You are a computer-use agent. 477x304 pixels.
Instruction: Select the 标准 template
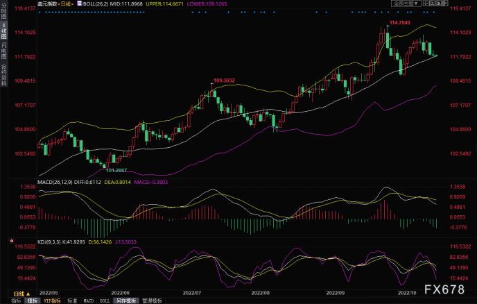point(72,301)
